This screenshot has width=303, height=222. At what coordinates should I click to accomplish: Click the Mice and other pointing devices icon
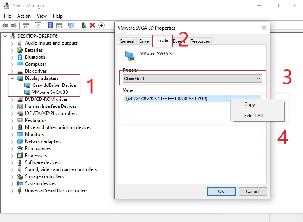pos(20,127)
